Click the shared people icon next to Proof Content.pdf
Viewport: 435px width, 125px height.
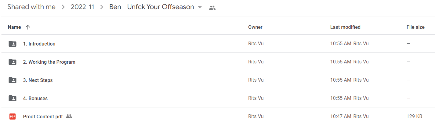[x=69, y=116]
